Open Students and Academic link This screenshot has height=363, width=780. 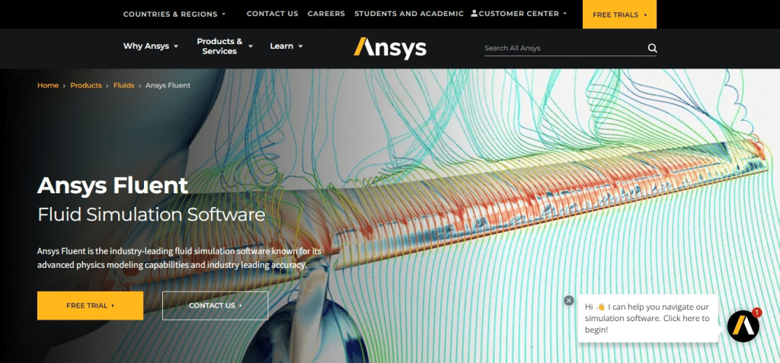[x=409, y=14]
